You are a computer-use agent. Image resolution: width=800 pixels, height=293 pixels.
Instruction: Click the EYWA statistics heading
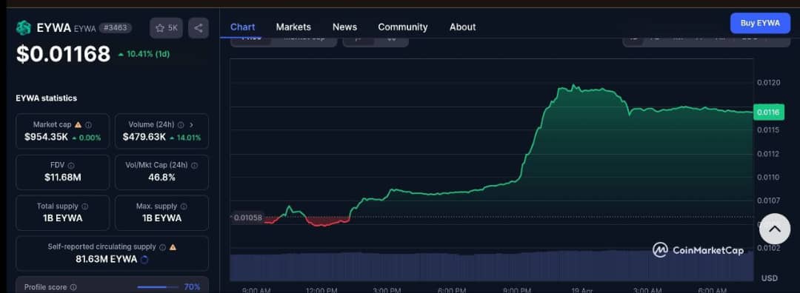[47, 98]
